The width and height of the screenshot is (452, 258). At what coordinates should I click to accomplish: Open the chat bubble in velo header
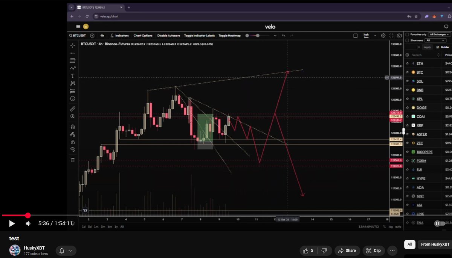(x=446, y=27)
